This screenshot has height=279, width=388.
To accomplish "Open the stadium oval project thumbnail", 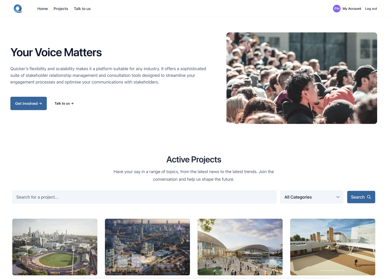I will 55,247.
